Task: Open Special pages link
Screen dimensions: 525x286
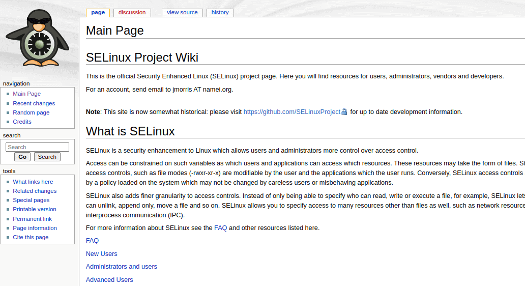Action: coord(31,201)
